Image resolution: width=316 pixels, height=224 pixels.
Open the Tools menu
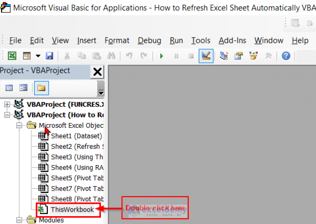(201, 40)
